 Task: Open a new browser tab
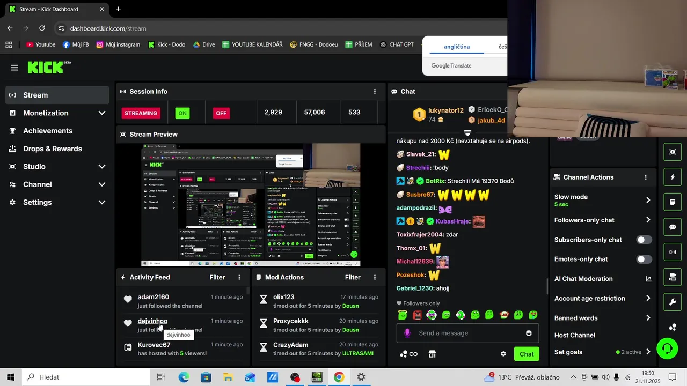tap(118, 9)
